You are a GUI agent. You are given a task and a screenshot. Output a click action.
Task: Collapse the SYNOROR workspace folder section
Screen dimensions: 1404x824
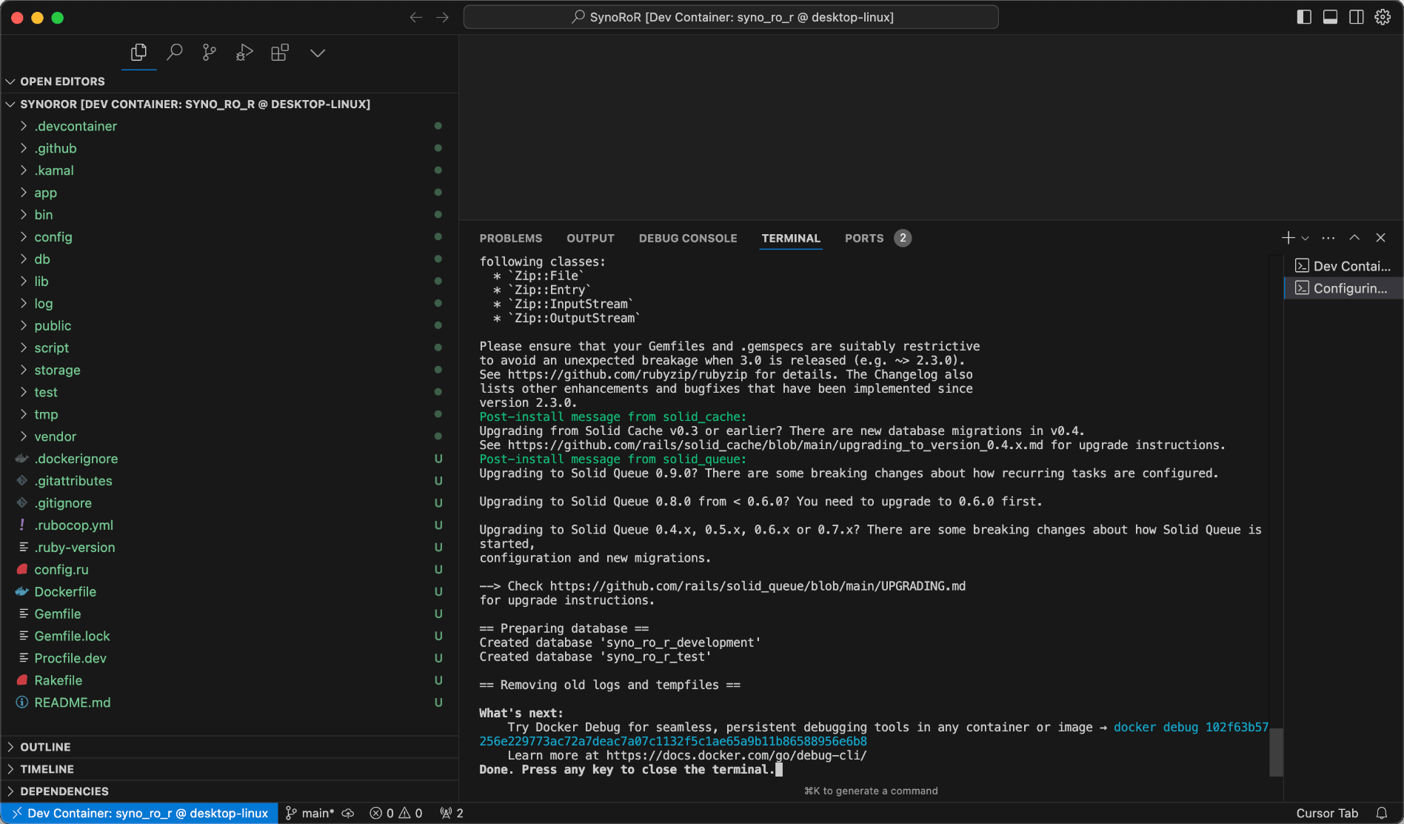(x=230, y=104)
